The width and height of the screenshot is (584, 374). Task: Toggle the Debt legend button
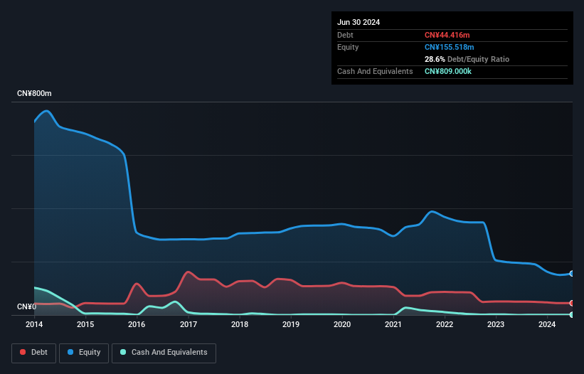(x=34, y=353)
